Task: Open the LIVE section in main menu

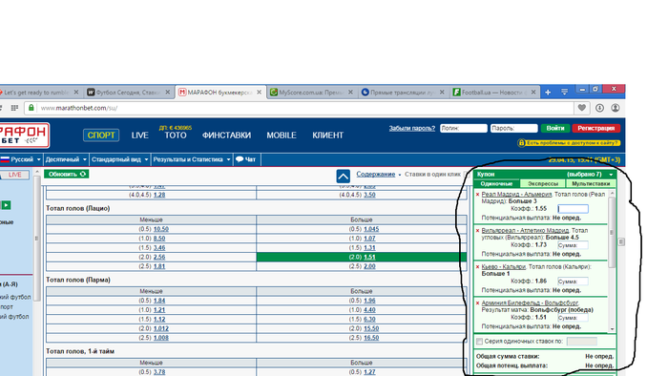Action: (139, 136)
